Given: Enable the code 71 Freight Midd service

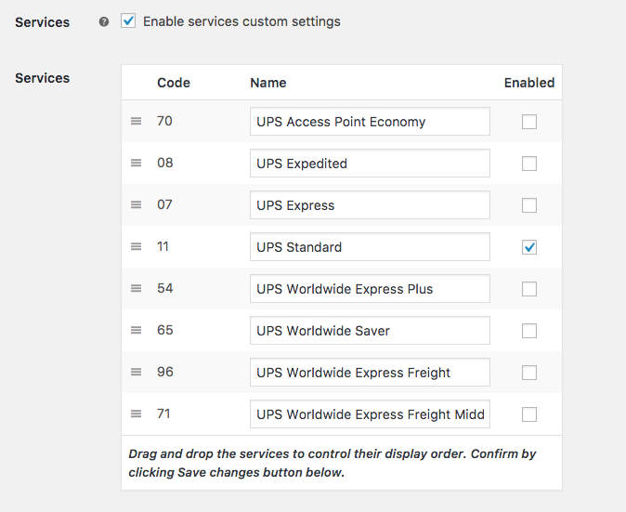Looking at the screenshot, I should pyautogui.click(x=529, y=414).
